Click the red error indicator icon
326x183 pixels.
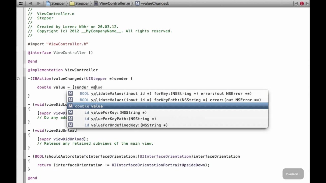(302, 4)
